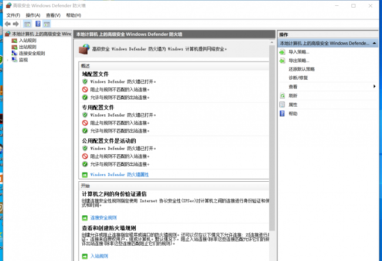Image resolution: width=382 pixels, height=261 pixels.
Task: Click the 概述 section header
Action: (86, 66)
